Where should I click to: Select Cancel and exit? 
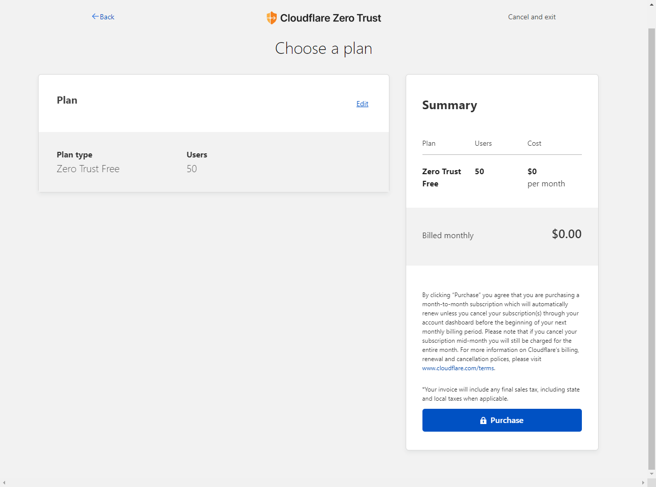532,17
